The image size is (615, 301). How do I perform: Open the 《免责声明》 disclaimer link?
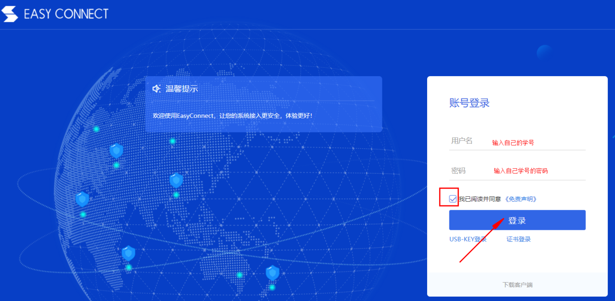click(x=521, y=199)
